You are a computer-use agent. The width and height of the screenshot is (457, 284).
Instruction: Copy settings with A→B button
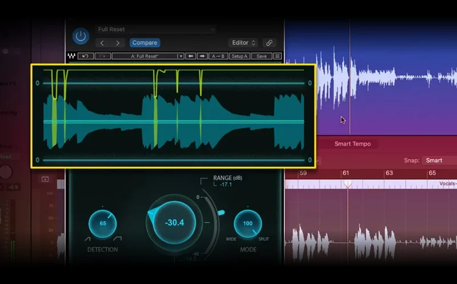point(218,56)
